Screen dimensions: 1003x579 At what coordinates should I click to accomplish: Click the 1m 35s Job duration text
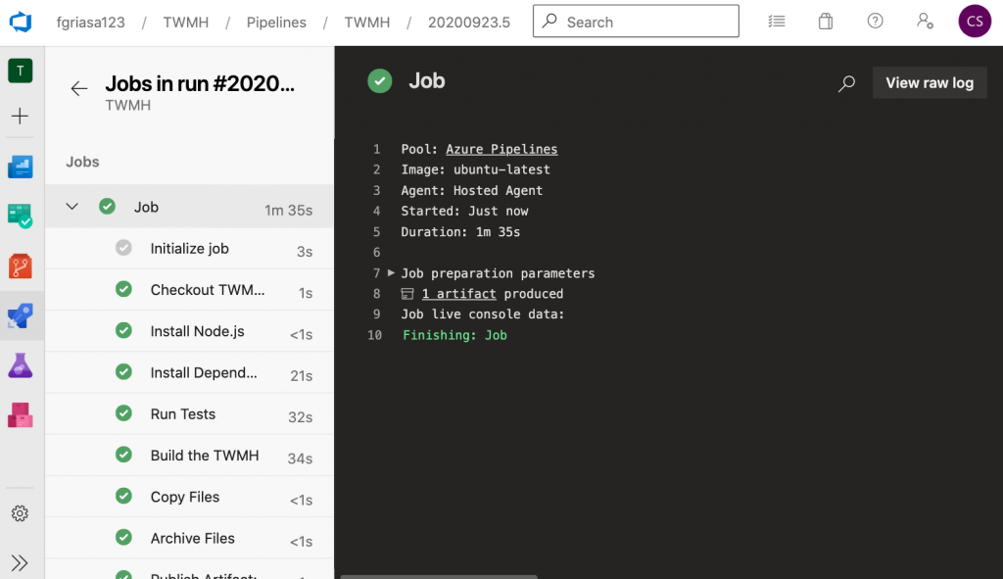click(289, 210)
